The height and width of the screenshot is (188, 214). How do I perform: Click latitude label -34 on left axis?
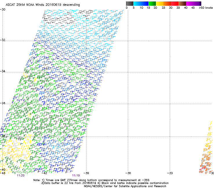click(3, 71)
